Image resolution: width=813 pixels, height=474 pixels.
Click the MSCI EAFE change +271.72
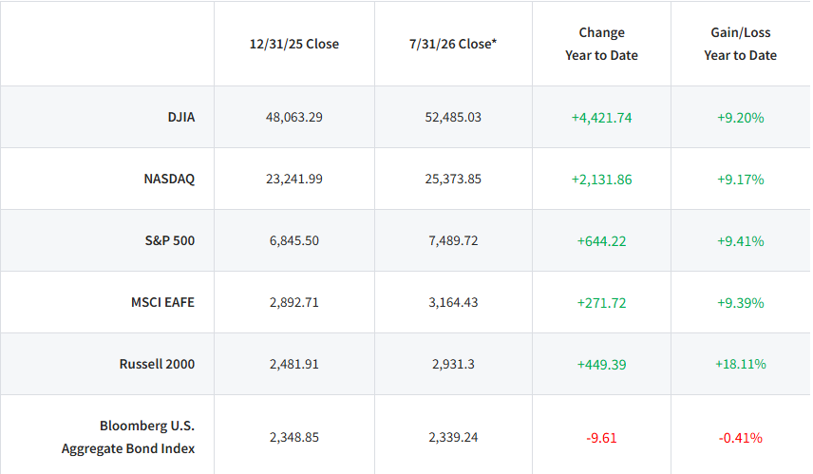tap(601, 303)
